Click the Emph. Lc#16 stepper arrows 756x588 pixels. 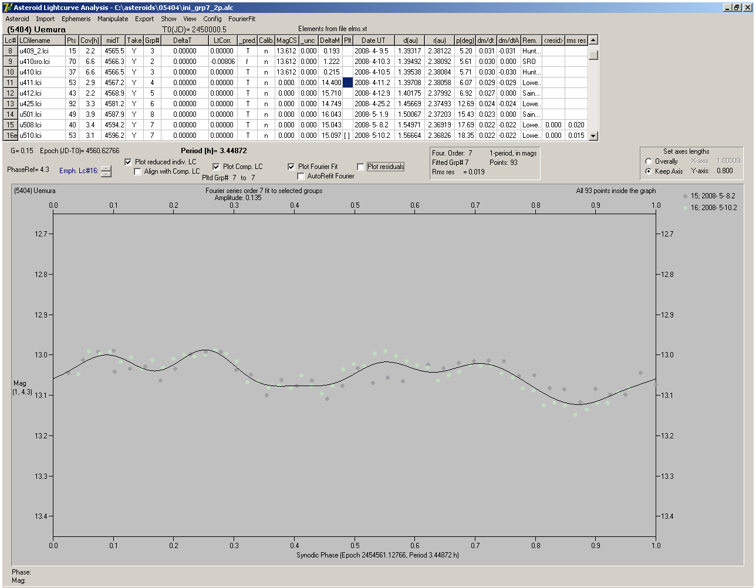tap(106, 171)
